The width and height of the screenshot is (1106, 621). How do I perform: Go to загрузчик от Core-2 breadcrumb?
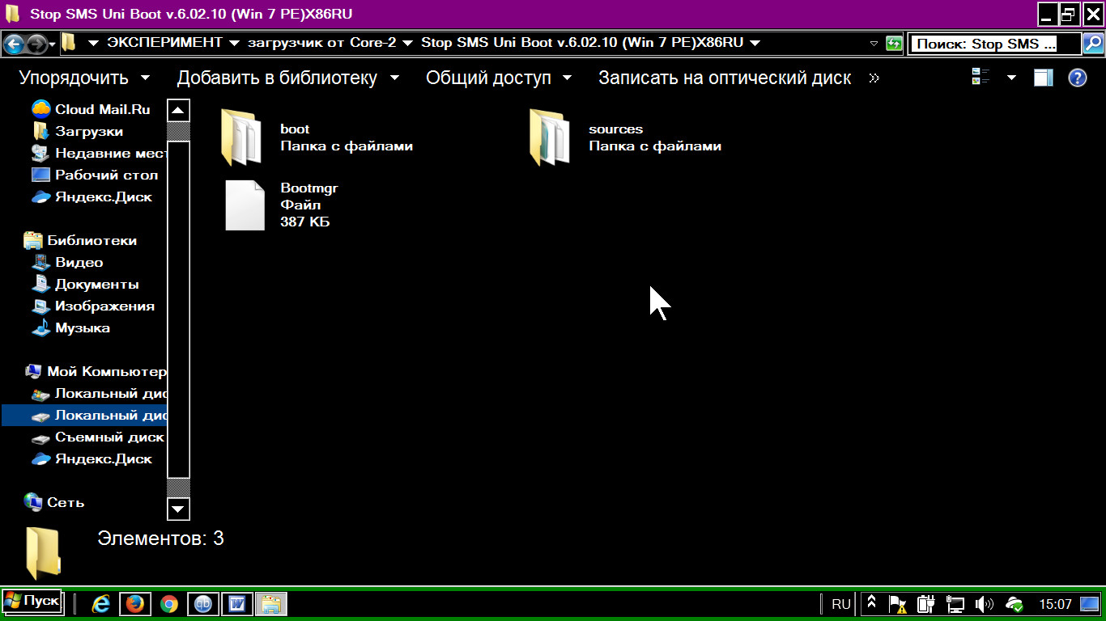(321, 43)
